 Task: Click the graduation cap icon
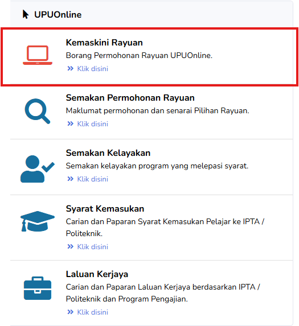point(38,221)
